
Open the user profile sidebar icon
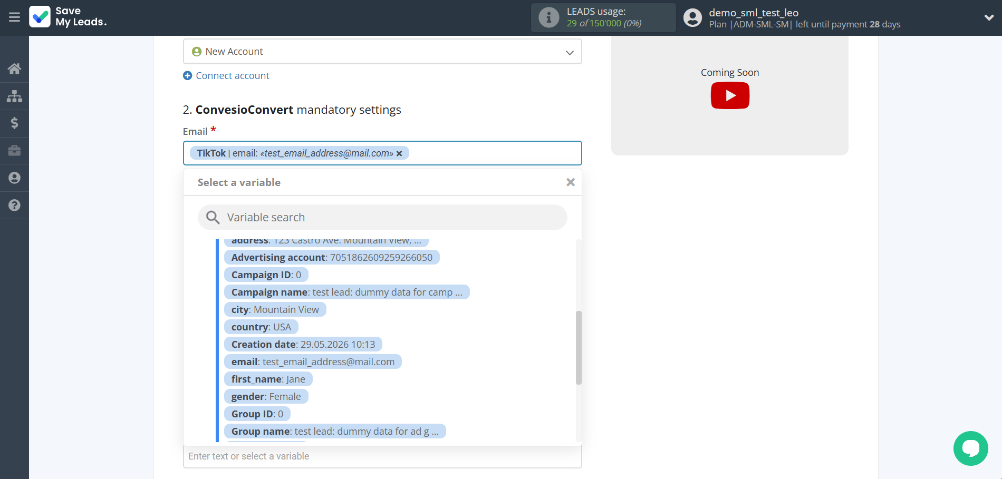14,178
